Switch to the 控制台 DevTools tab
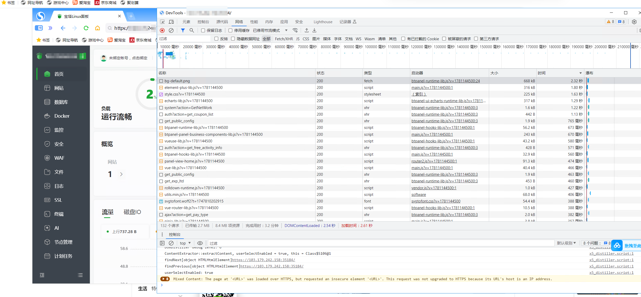Screen dimensions: 641x297 203,22
